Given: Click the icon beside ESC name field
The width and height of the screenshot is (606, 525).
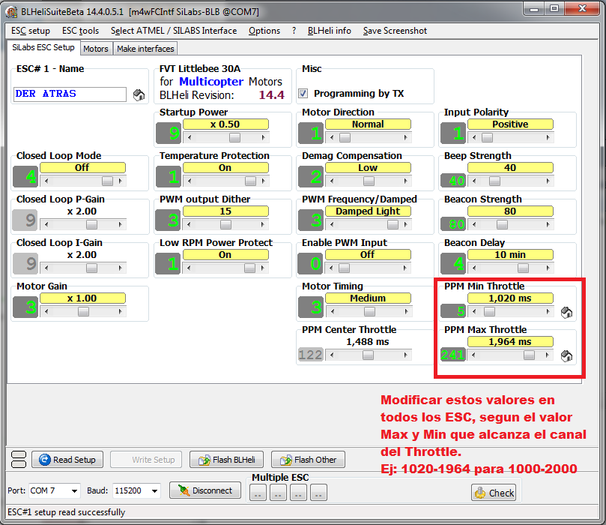Looking at the screenshot, I should click(139, 94).
